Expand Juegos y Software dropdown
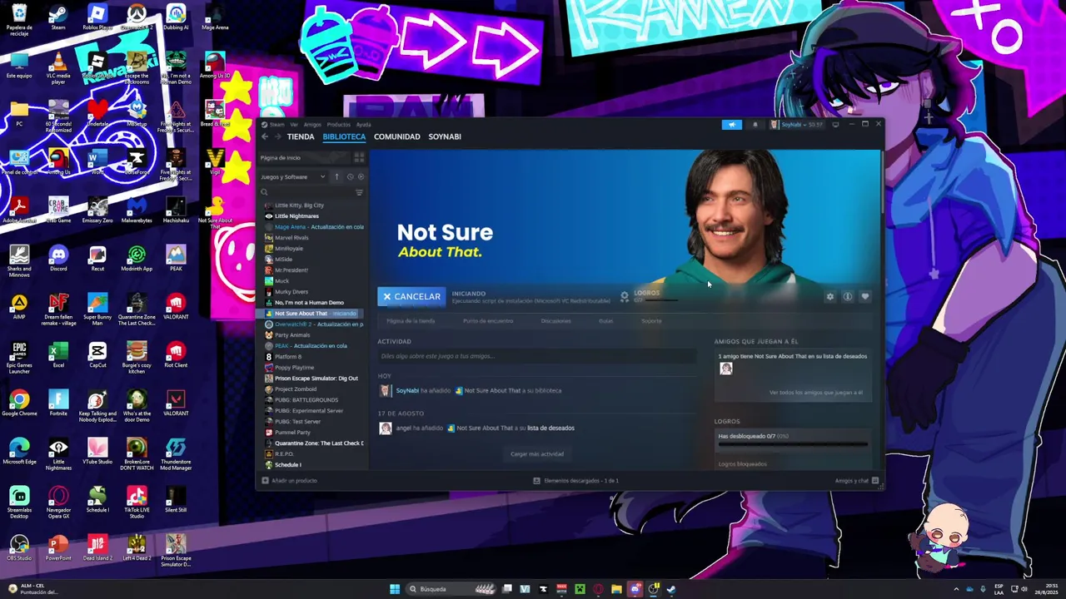The image size is (1066, 599). 292,176
